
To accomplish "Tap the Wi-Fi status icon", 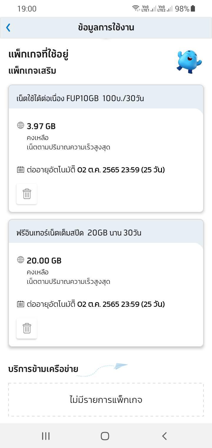I will (136, 8).
